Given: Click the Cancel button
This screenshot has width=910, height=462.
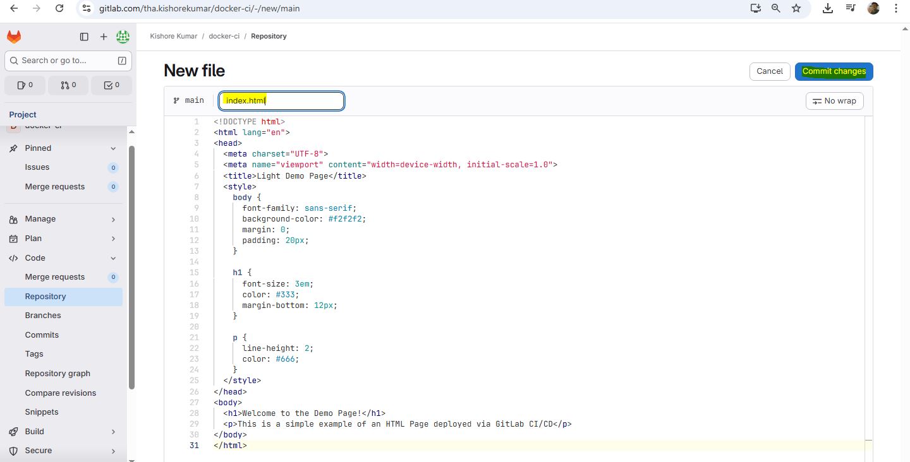Looking at the screenshot, I should coord(769,71).
